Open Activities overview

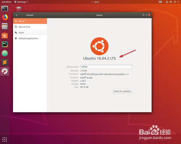point(7,2)
